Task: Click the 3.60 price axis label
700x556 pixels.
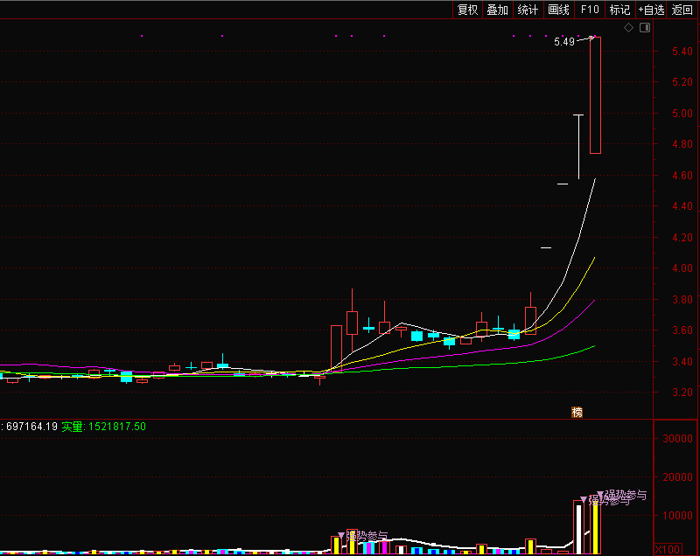Action: click(x=682, y=330)
